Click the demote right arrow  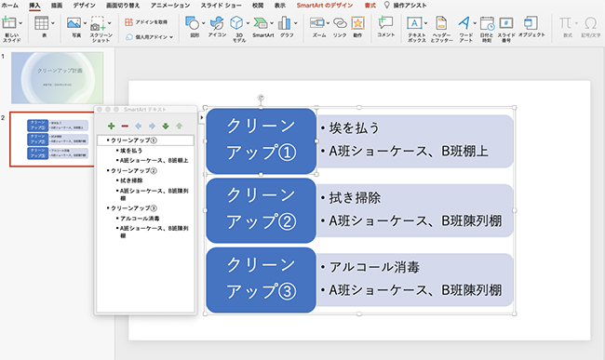click(x=152, y=126)
